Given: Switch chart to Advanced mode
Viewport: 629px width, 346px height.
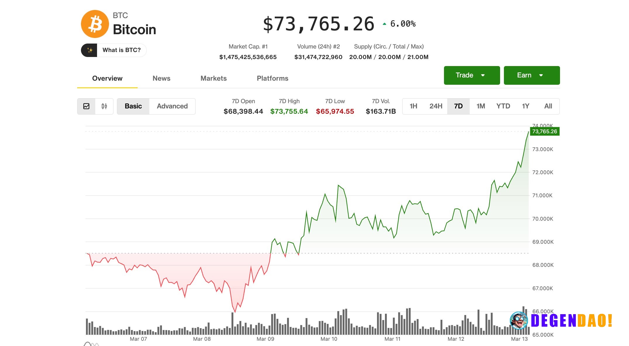Looking at the screenshot, I should (x=172, y=106).
